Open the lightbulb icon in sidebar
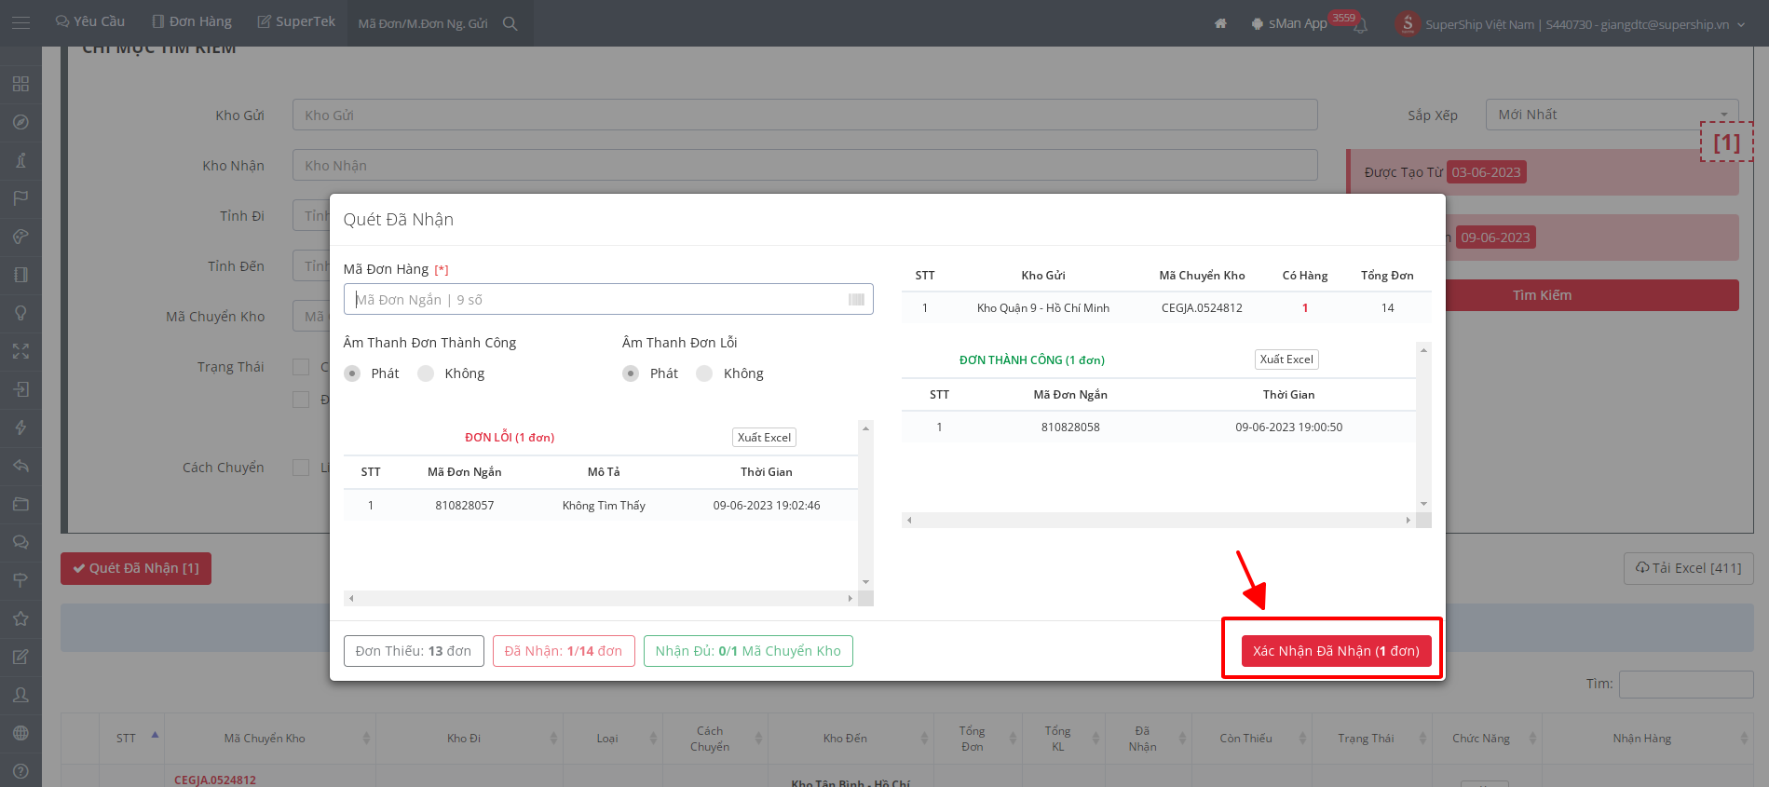This screenshot has height=787, width=1769. (x=20, y=313)
